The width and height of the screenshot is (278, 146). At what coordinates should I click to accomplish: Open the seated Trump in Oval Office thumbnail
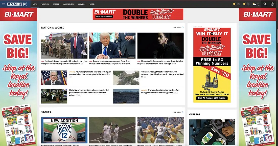tap(112, 46)
